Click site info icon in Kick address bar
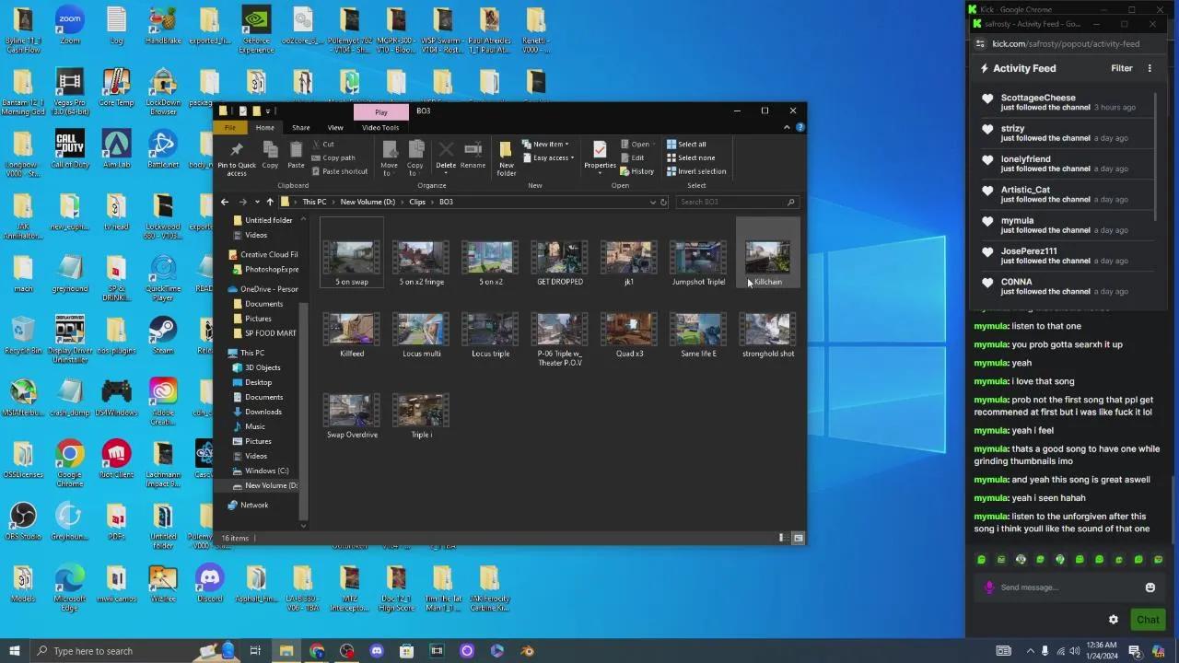 pyautogui.click(x=981, y=43)
